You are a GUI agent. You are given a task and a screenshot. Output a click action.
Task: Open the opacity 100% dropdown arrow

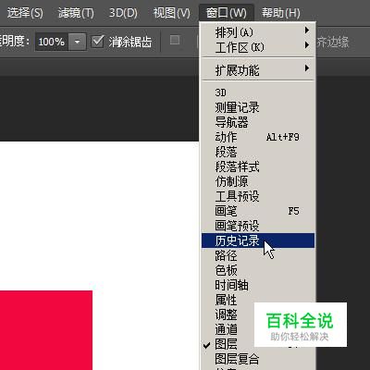(77, 42)
